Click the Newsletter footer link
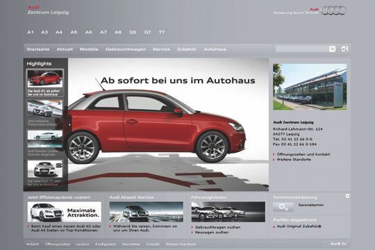 131,244
